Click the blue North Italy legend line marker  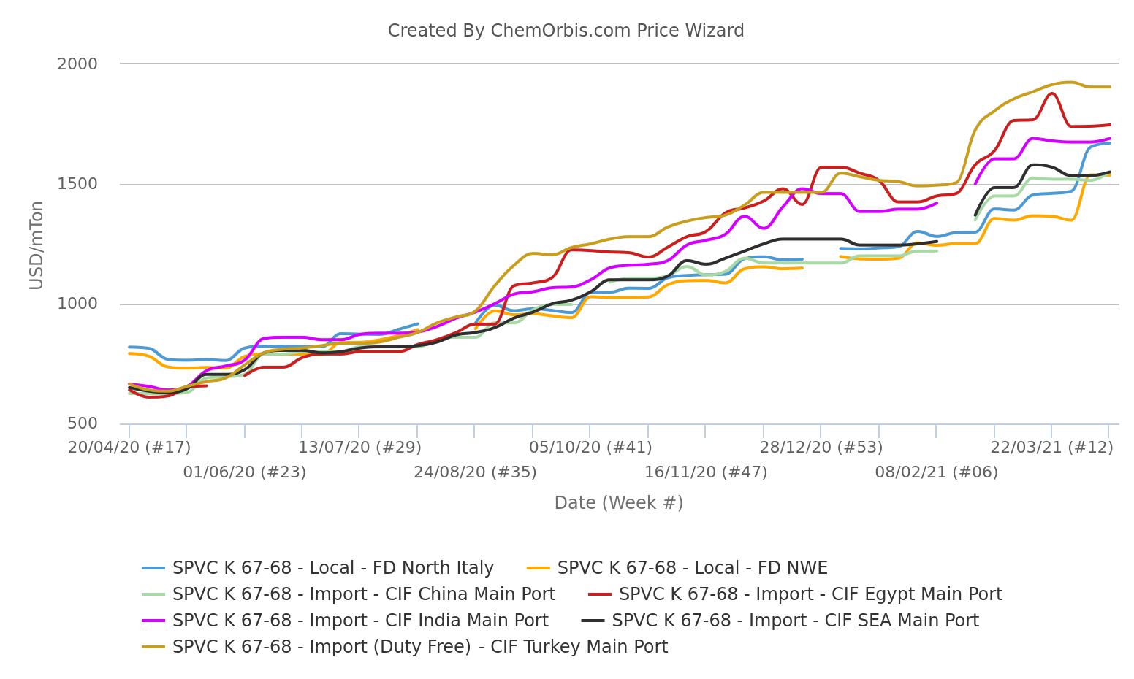coord(153,568)
